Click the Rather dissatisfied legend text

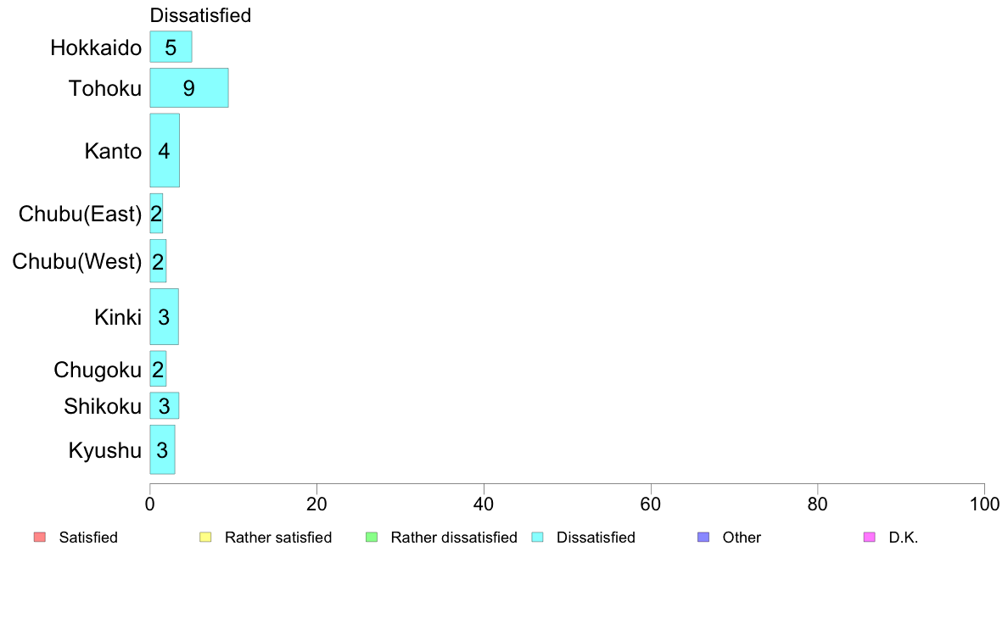click(x=454, y=538)
